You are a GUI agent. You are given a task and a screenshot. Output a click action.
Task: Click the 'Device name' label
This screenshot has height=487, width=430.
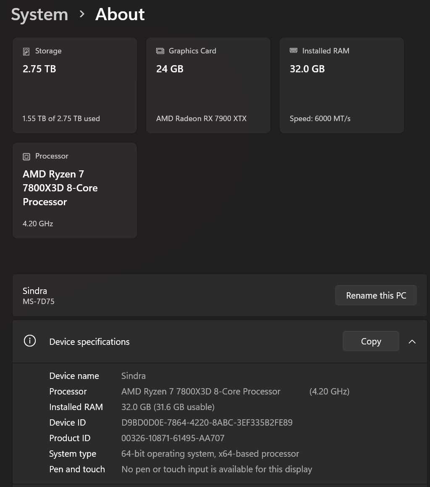click(x=74, y=376)
